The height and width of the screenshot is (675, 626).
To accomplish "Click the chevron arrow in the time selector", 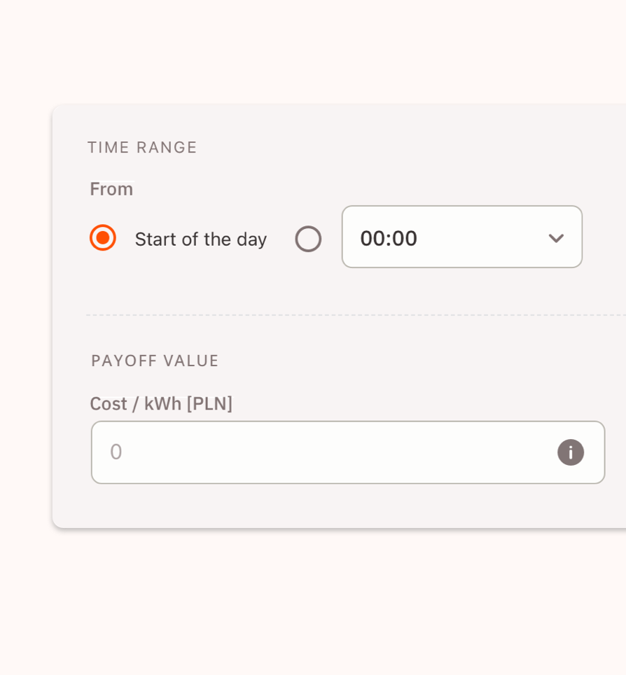I will (556, 238).
